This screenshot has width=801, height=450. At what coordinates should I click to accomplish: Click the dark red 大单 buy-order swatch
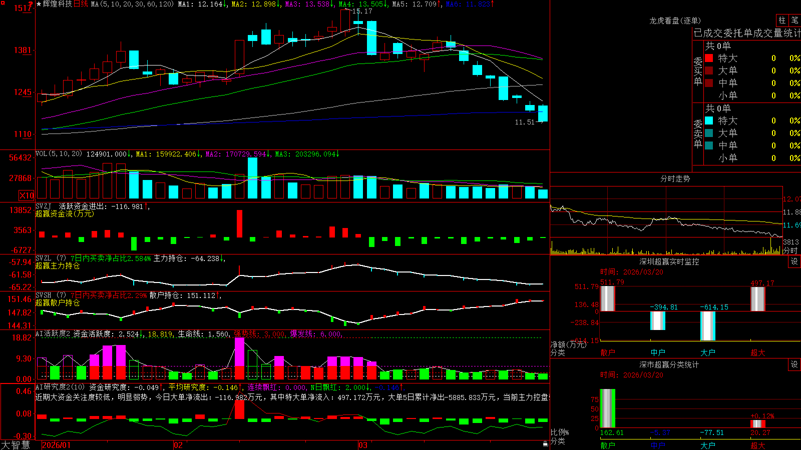[x=709, y=70]
